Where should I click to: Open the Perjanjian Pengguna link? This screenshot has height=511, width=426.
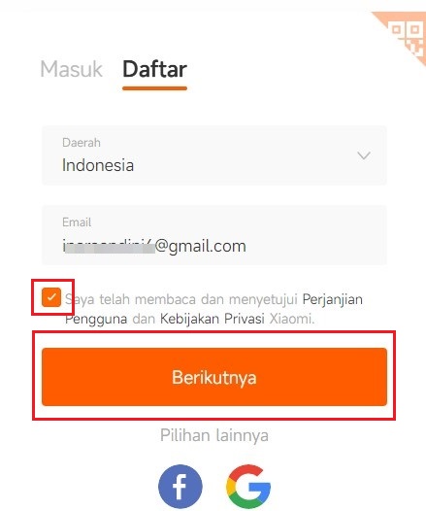[x=213, y=309]
